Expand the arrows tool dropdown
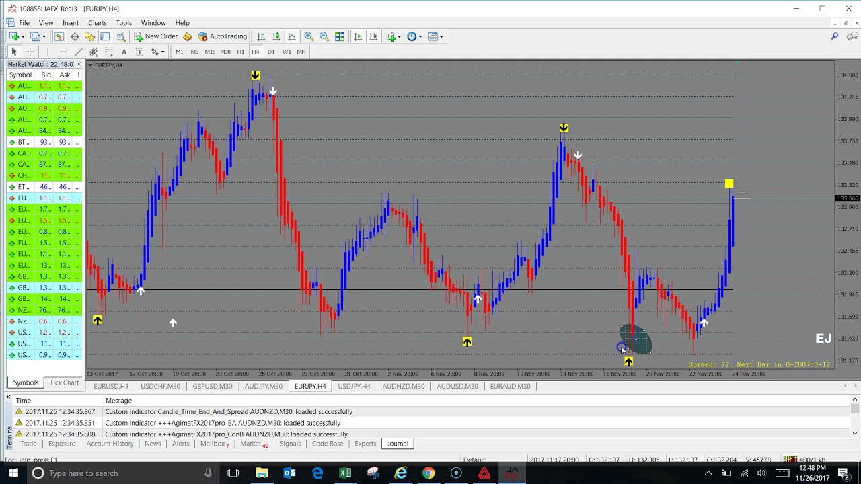The image size is (861, 484). (163, 52)
